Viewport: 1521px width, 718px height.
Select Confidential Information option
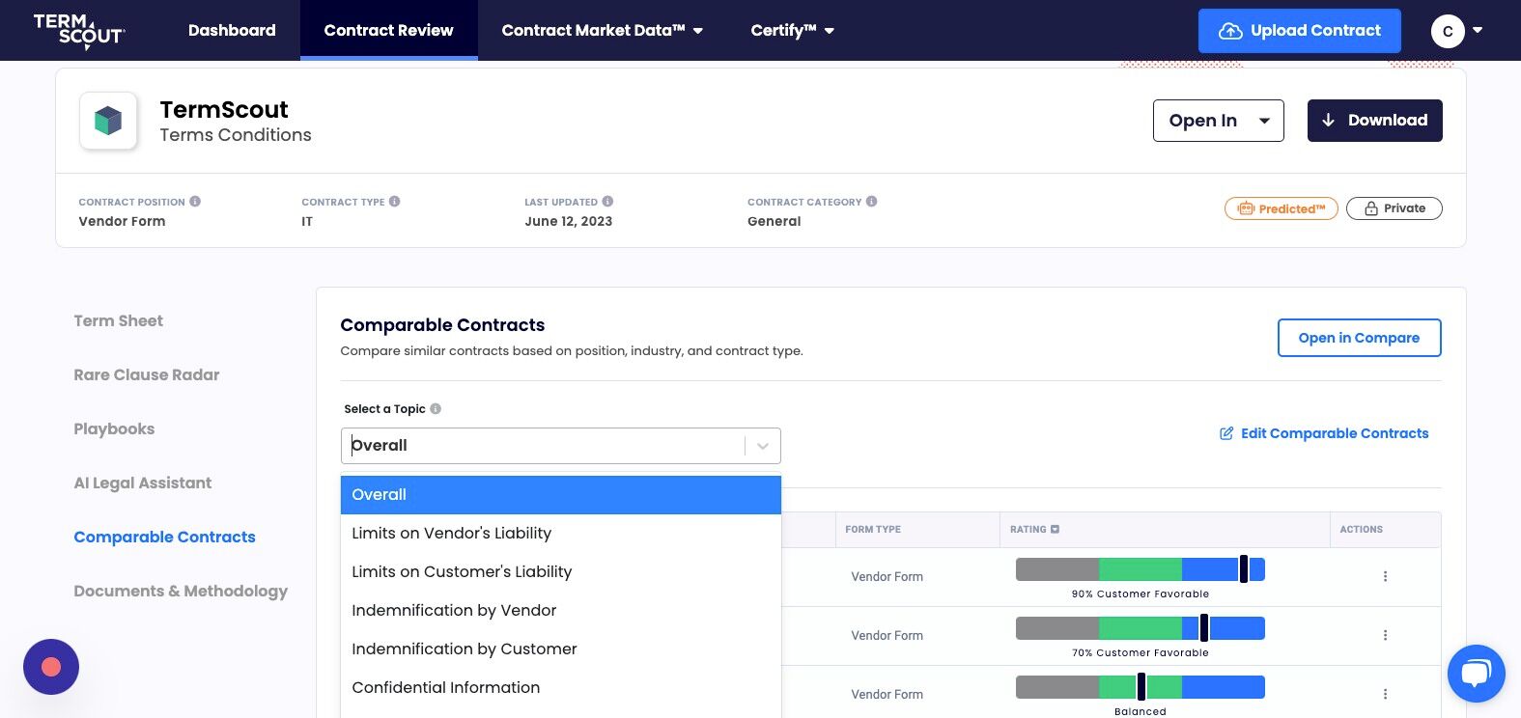pyautogui.click(x=561, y=688)
